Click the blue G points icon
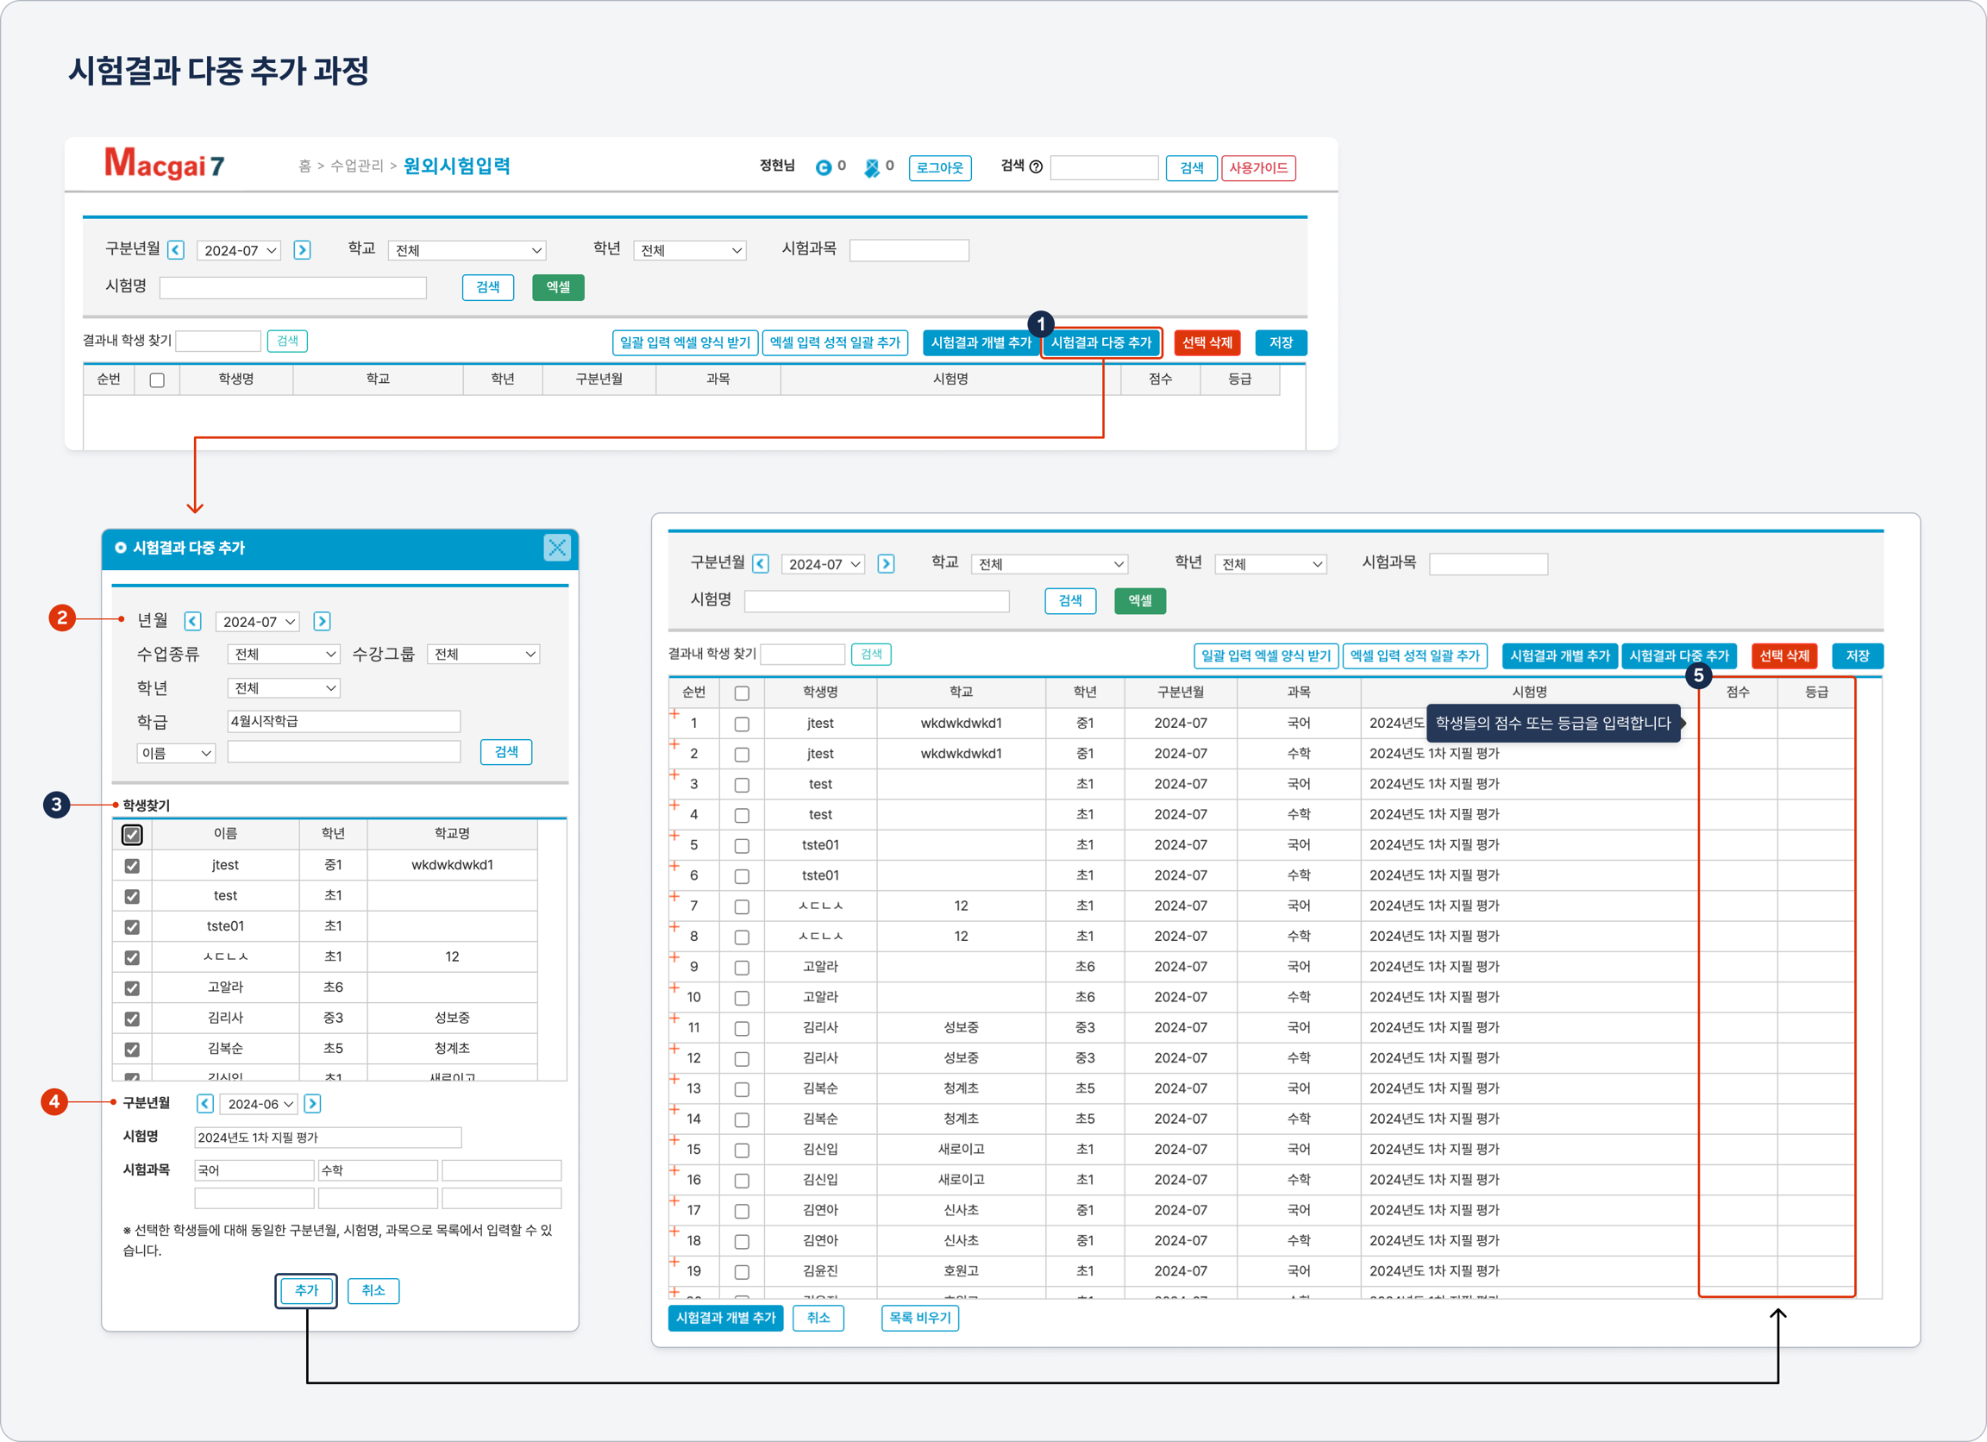The image size is (1987, 1442). [823, 167]
